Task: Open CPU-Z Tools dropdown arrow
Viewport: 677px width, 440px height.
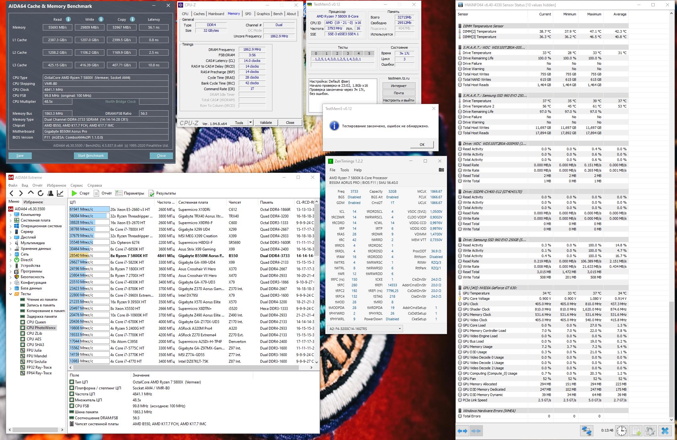Action: click(250, 123)
